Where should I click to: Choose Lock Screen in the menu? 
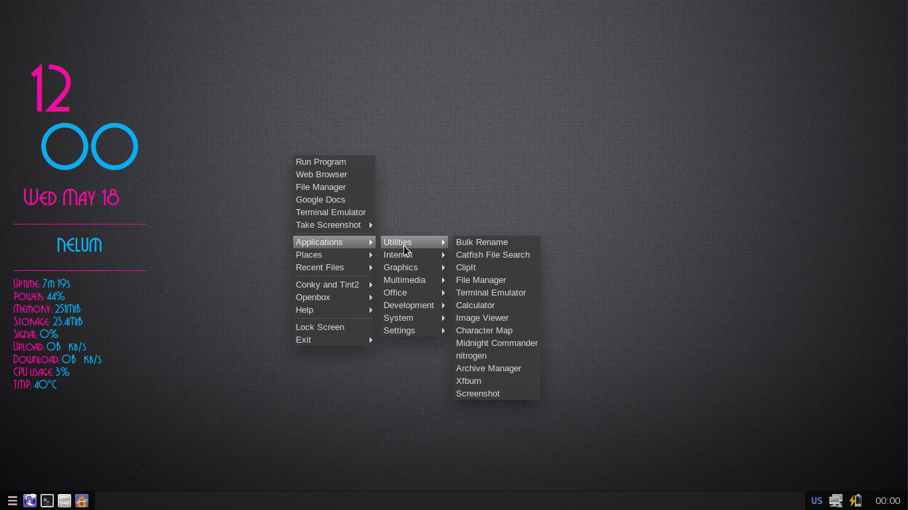click(320, 327)
